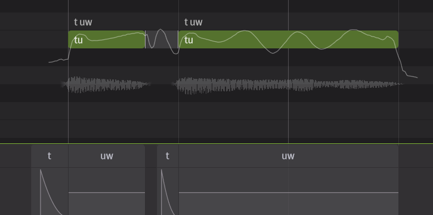The image size is (433, 215).
Task: Select the first "t" phoneme block
Action: tap(50, 156)
